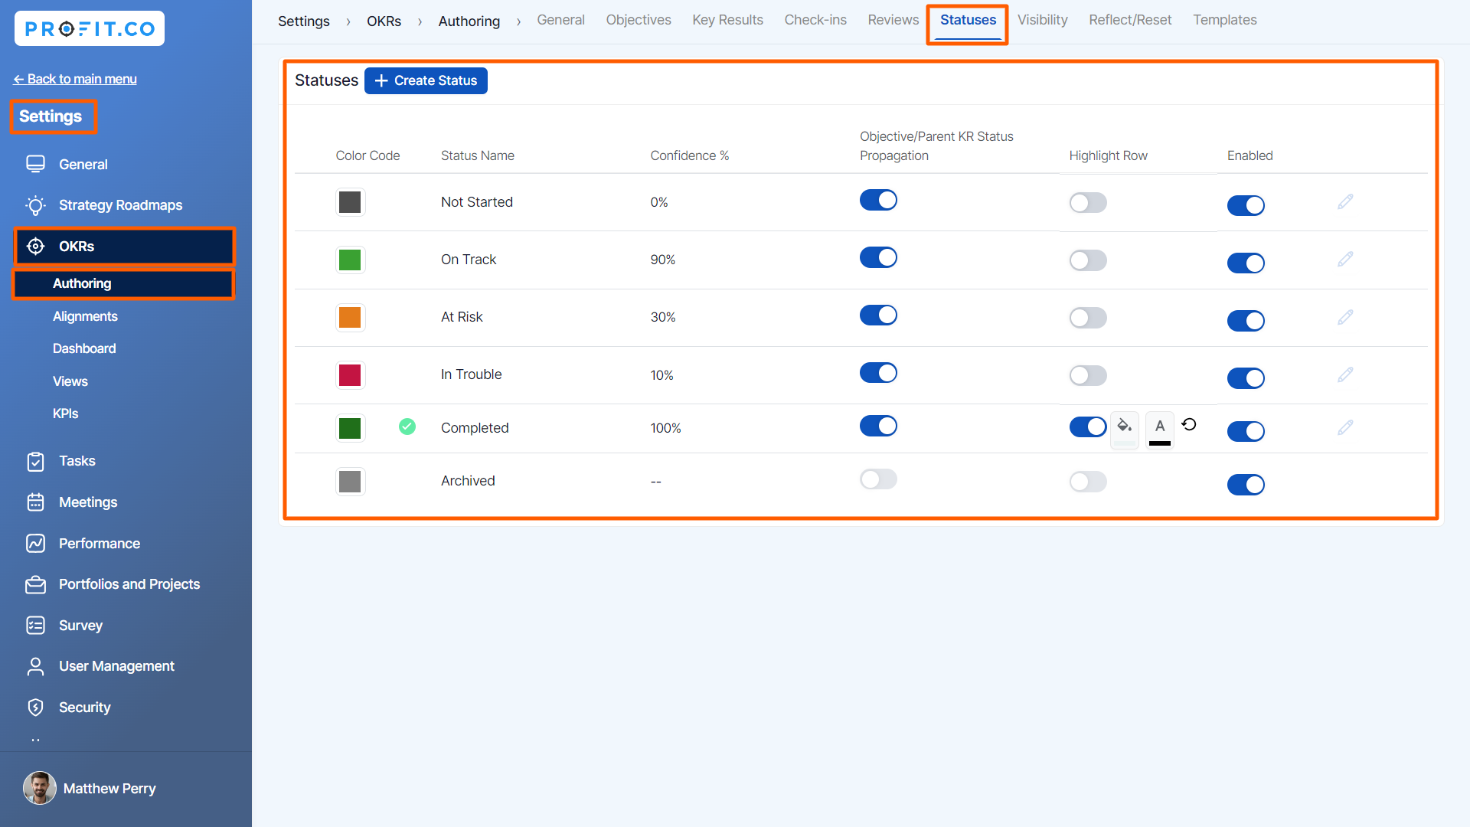1470x827 pixels.
Task: Click the Back to main menu link
Action: click(75, 79)
